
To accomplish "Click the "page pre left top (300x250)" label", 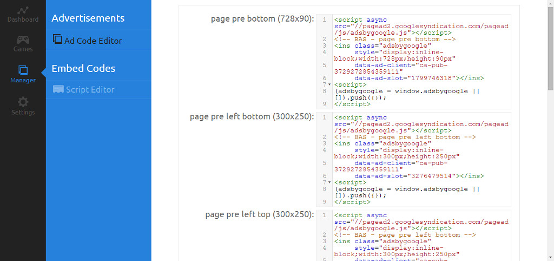I will point(260,214).
